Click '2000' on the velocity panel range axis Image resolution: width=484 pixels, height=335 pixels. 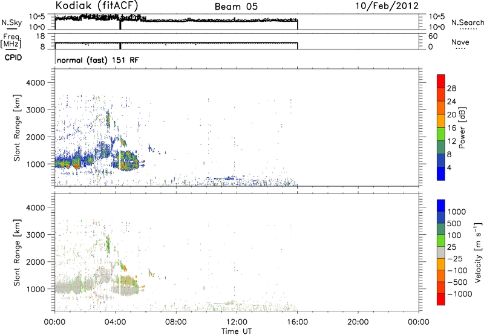pos(35,262)
